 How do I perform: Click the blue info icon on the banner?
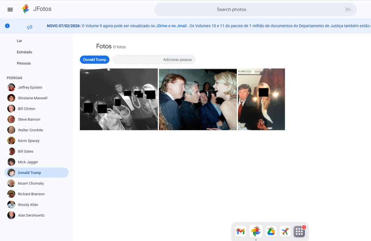click(7, 26)
